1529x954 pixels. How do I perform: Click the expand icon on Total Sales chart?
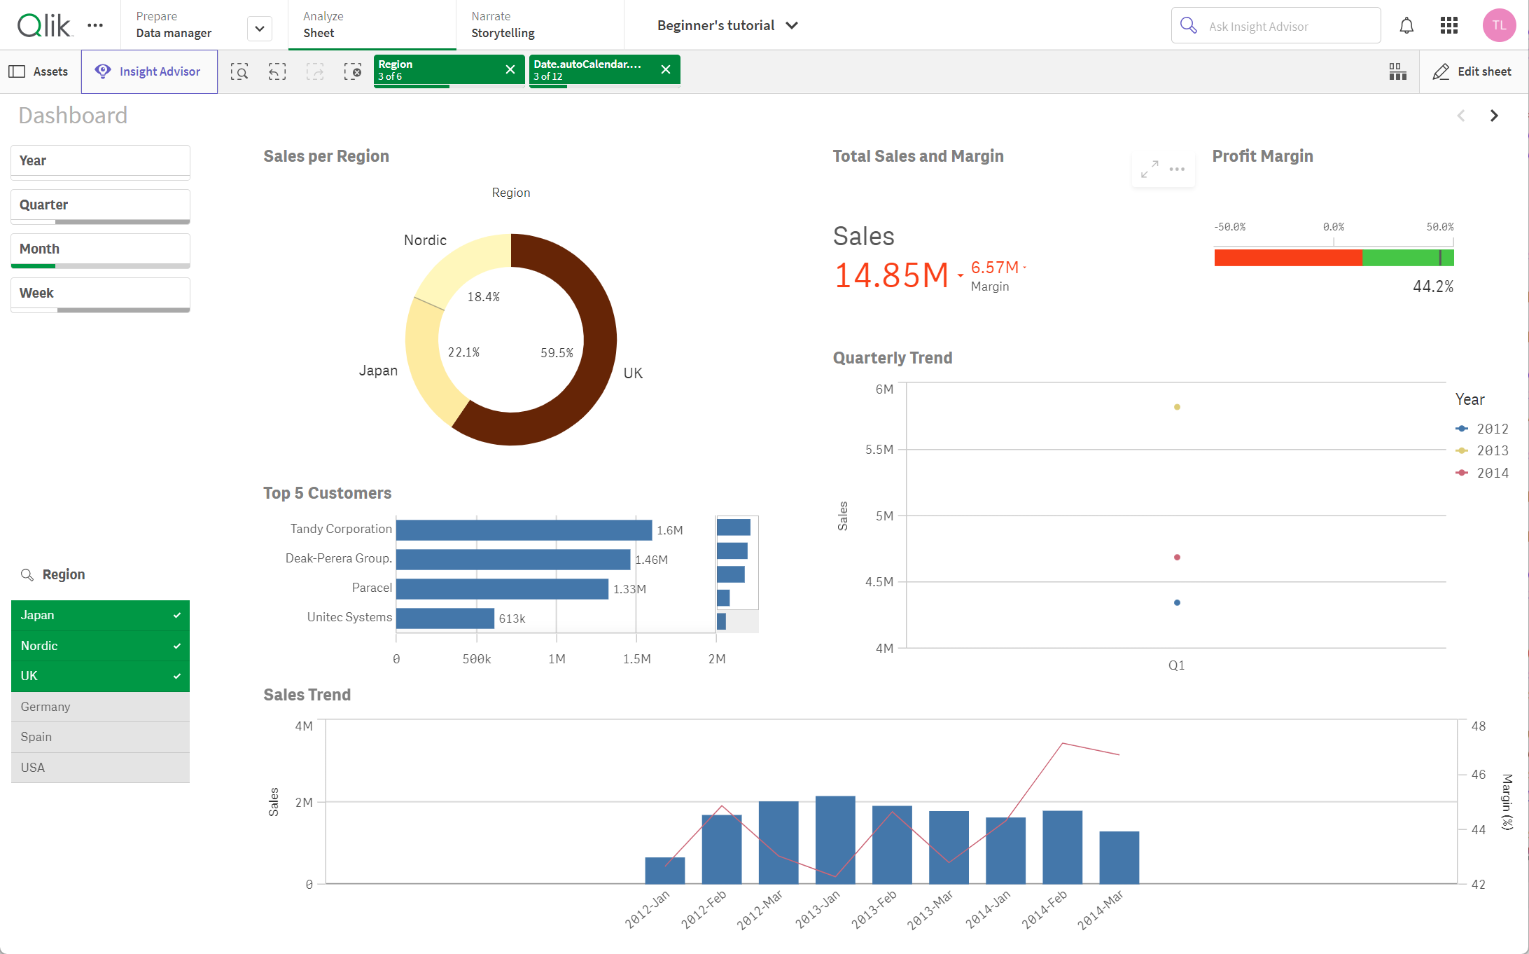point(1150,170)
